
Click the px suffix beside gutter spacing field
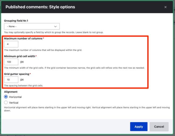point(22,80)
